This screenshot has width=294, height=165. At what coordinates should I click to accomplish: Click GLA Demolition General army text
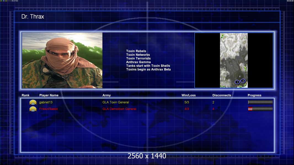119,109
